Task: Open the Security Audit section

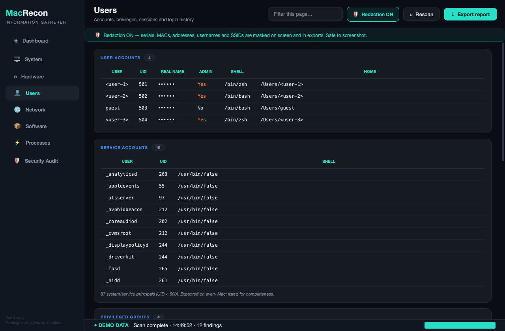Action: click(42, 161)
